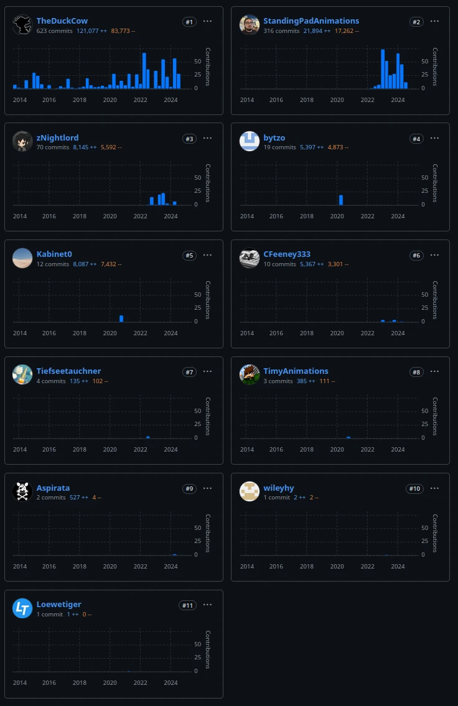Click TheDuckCow's avatar image
Viewport: 458px width, 706px height.
pyautogui.click(x=22, y=25)
